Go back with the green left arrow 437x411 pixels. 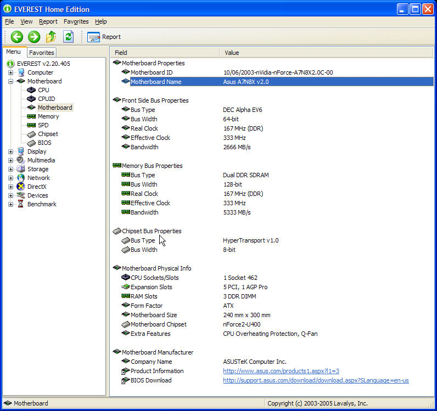(x=16, y=37)
